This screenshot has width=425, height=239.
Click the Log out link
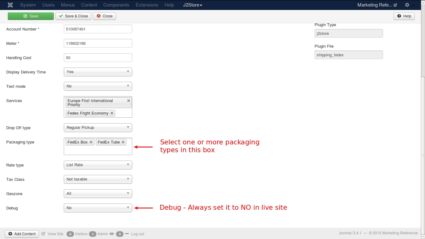(x=138, y=234)
